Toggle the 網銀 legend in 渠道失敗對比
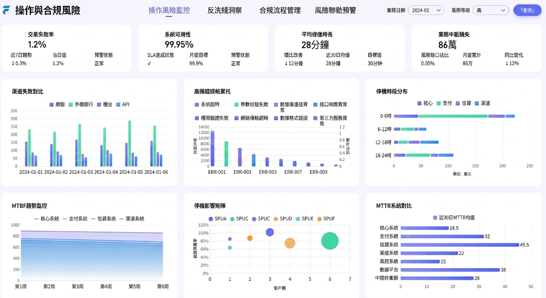The height and width of the screenshot is (298, 546). [57, 104]
